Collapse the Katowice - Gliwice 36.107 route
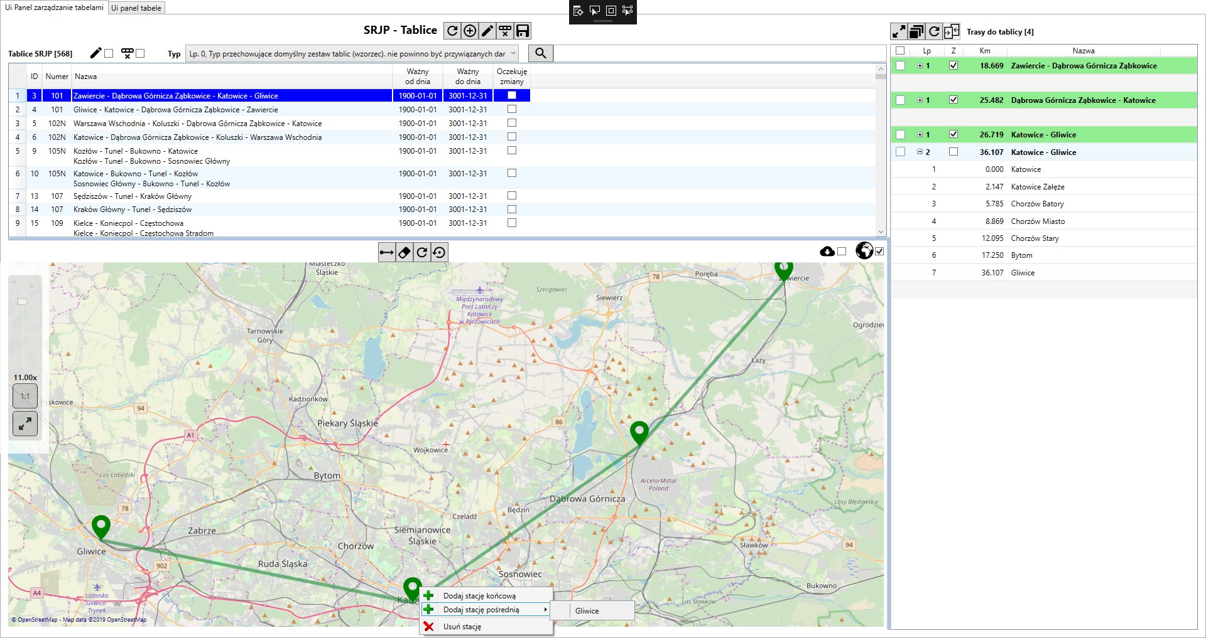Image resolution: width=1206 pixels, height=638 pixels. coord(920,152)
